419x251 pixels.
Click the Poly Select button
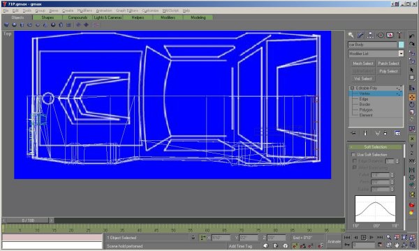[388, 71]
